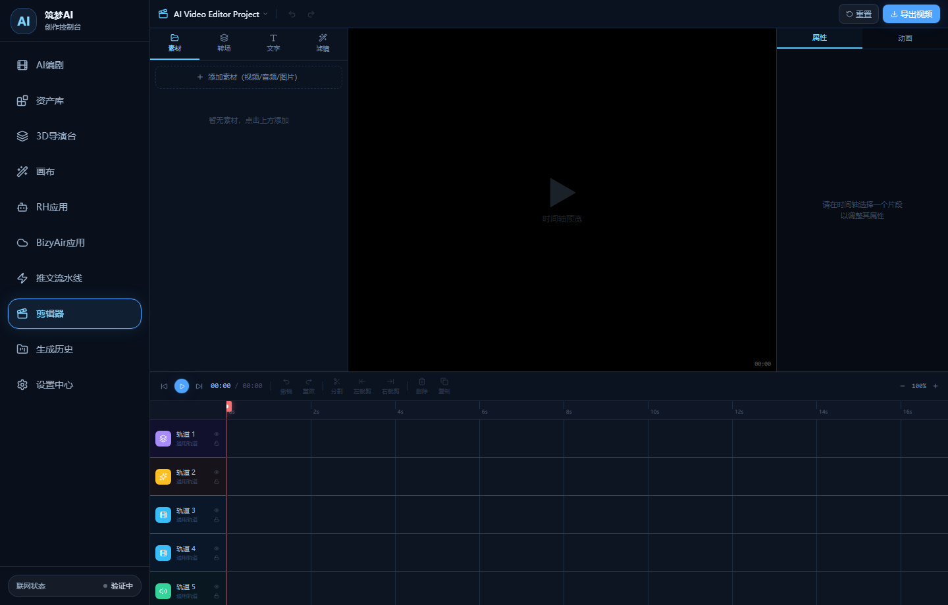Toggle visibility eye of 轨道 2
The image size is (948, 605).
pyautogui.click(x=217, y=472)
